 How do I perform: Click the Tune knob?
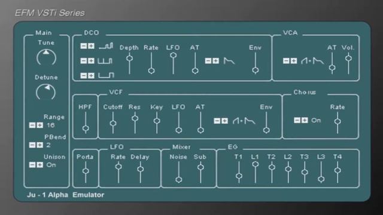[46, 57]
